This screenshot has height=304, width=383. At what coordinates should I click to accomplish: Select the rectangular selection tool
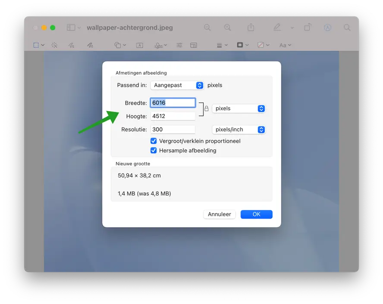tap(36, 45)
